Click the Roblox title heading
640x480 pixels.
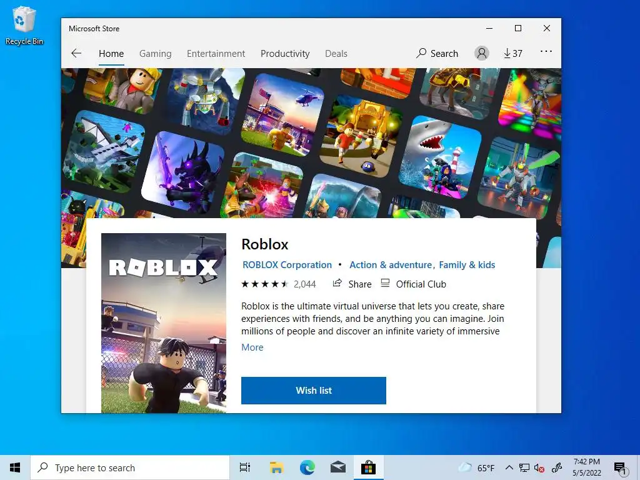click(x=265, y=244)
